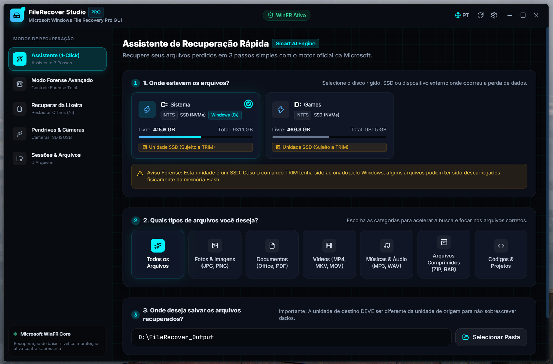Click the main panel vertical scrollbar
Image resolution: width=553 pixels, height=364 pixels.
[547, 173]
